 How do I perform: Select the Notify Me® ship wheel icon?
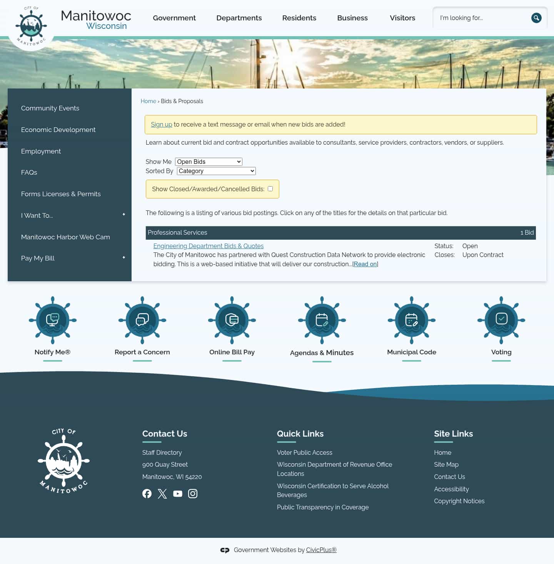pyautogui.click(x=52, y=320)
